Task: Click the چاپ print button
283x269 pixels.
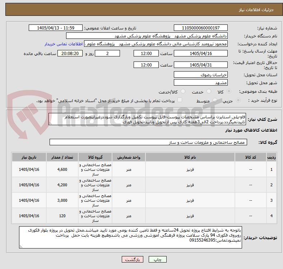Action: click(x=157, y=259)
